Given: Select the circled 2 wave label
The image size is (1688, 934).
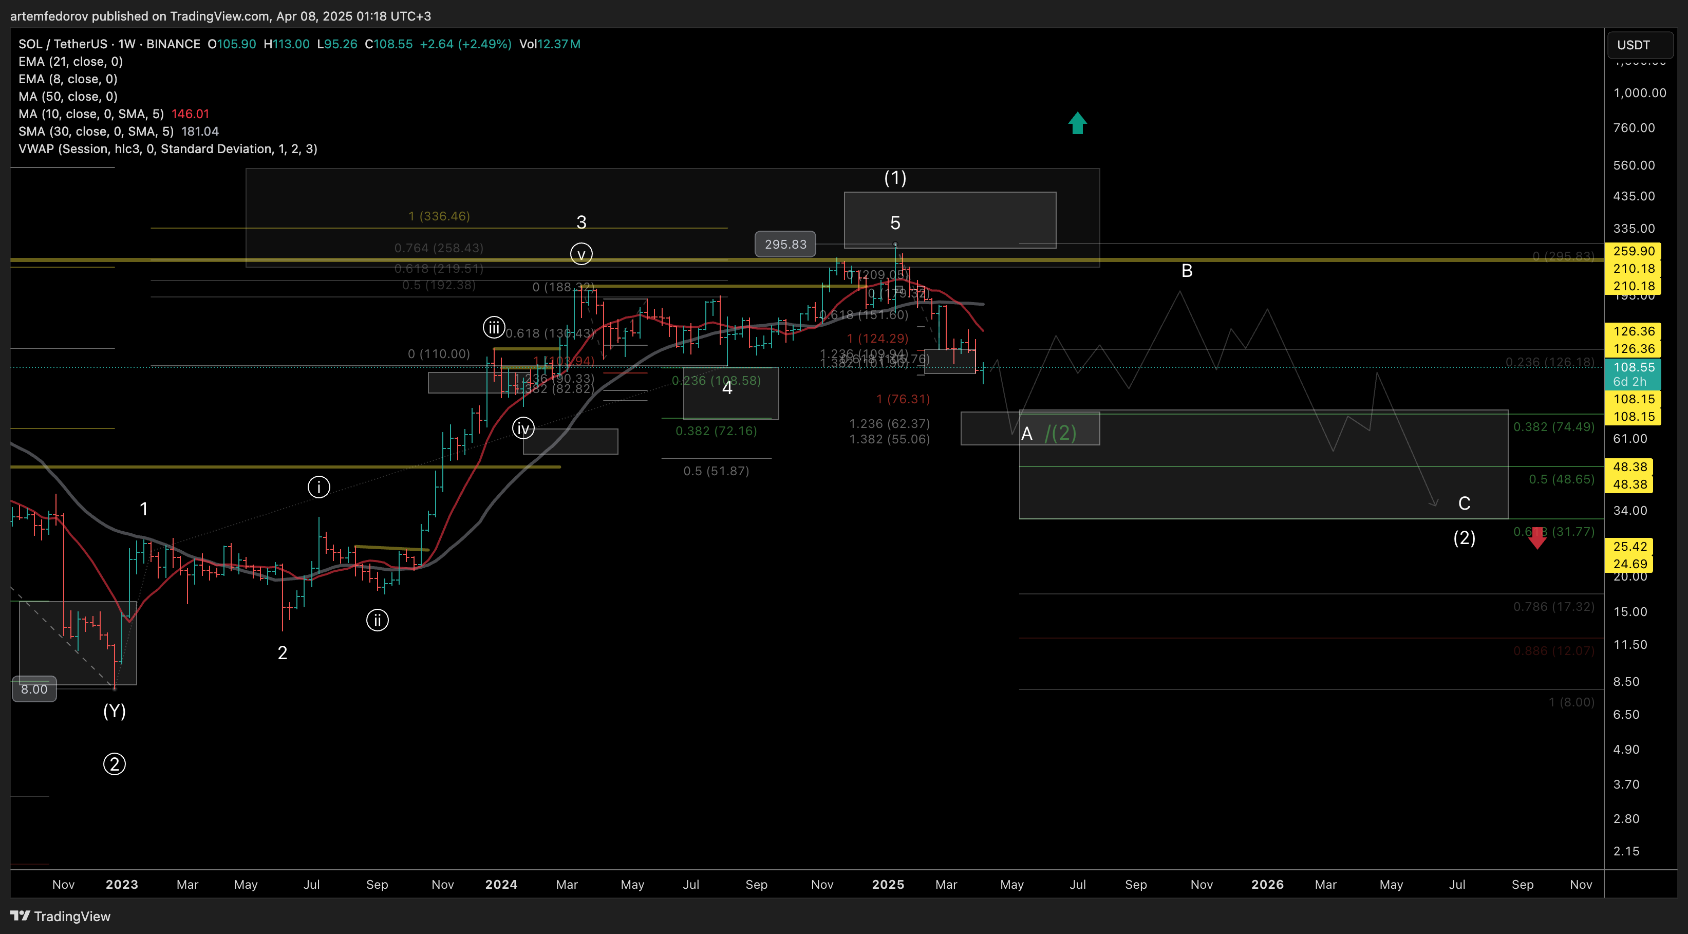Looking at the screenshot, I should [115, 764].
